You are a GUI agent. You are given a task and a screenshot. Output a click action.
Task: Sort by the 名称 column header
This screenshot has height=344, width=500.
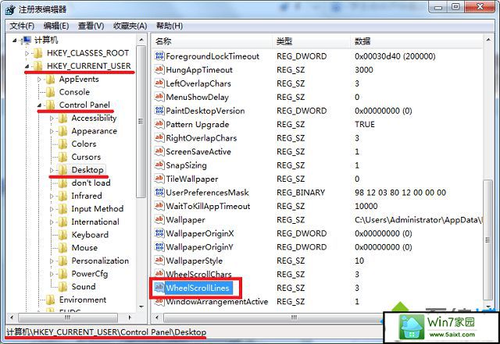click(x=212, y=41)
